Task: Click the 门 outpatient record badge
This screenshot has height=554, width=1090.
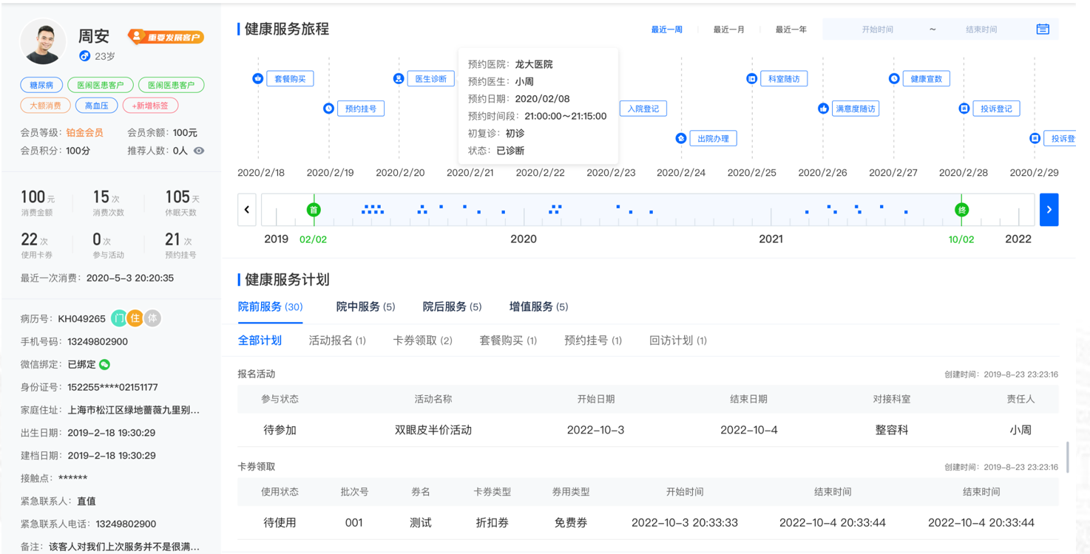Action: click(118, 318)
